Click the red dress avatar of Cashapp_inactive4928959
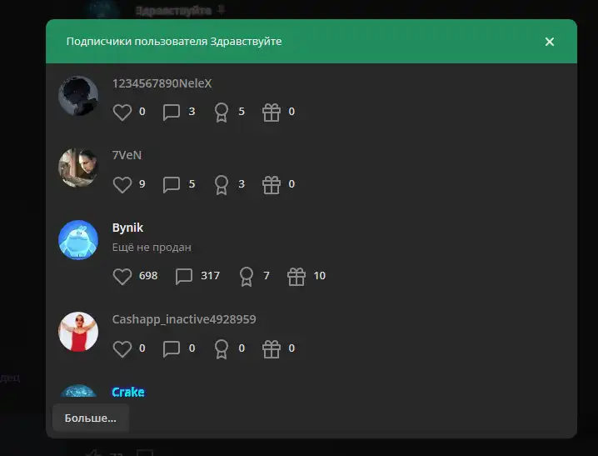598x456 pixels. point(78,332)
